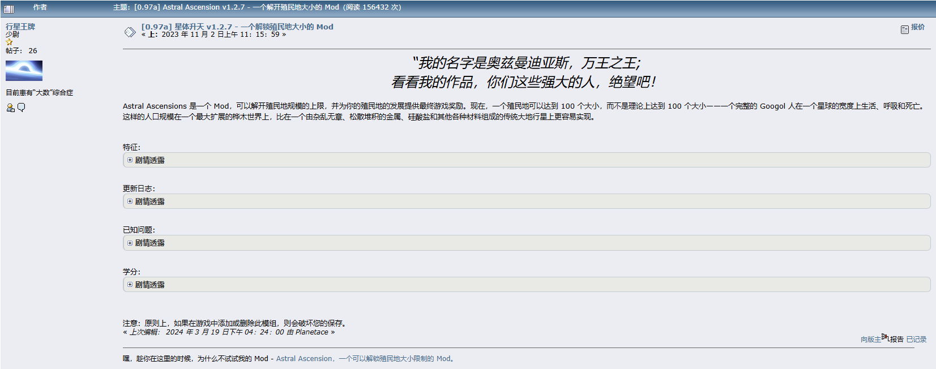
Task: Click the 向版主报告 report link
Action: click(882, 339)
